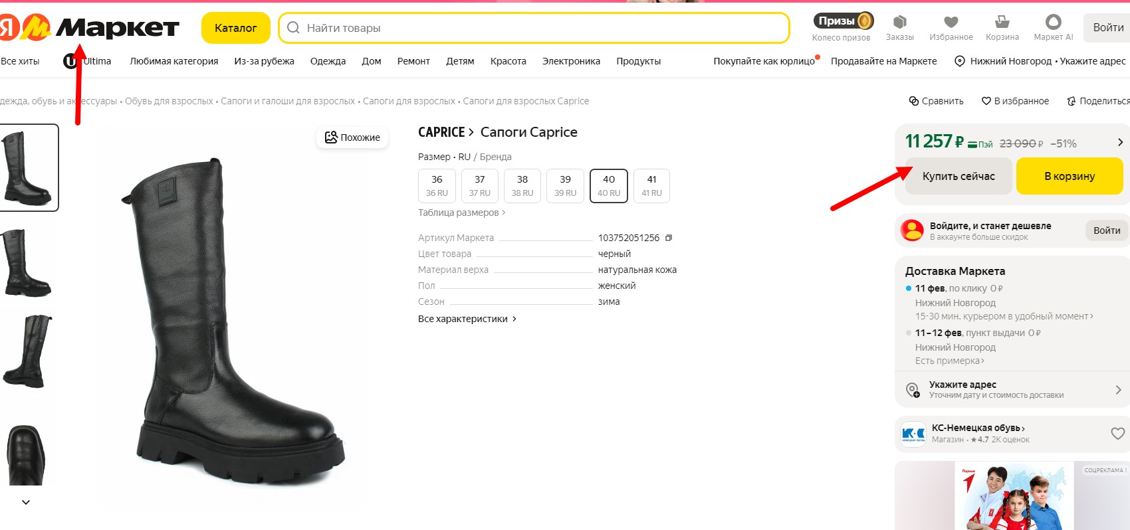Open Продукты menu item
The image size is (1130, 530).
point(638,61)
